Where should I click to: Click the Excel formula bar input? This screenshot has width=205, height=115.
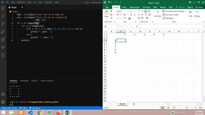click(171, 27)
